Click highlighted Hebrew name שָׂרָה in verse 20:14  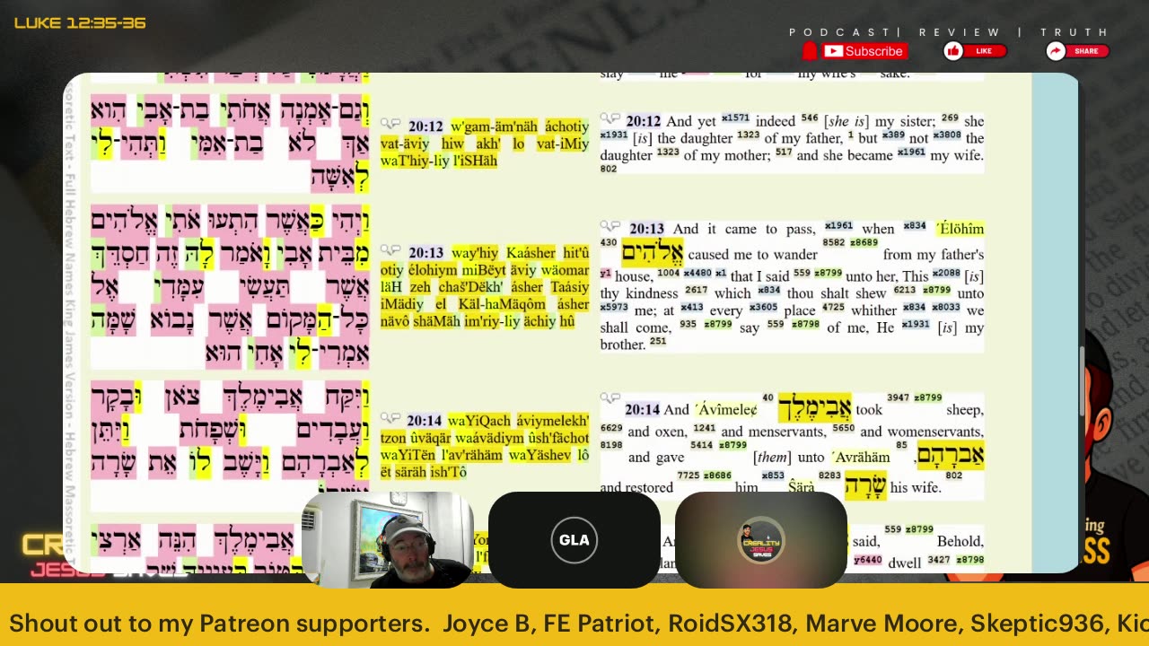[x=866, y=485]
